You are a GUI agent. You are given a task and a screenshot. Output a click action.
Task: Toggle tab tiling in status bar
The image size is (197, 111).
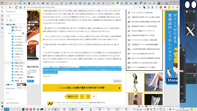143,106
